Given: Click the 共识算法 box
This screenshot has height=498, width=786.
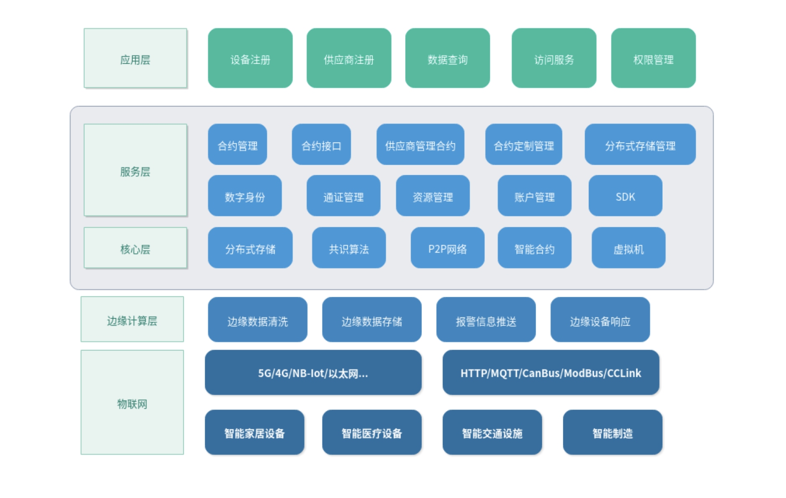Looking at the screenshot, I should (349, 248).
